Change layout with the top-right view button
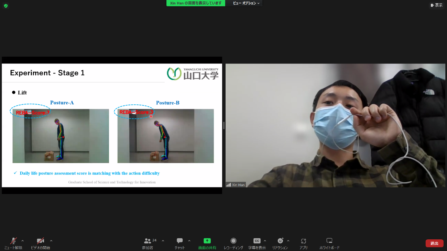This screenshot has height=251, width=447. (436, 5)
